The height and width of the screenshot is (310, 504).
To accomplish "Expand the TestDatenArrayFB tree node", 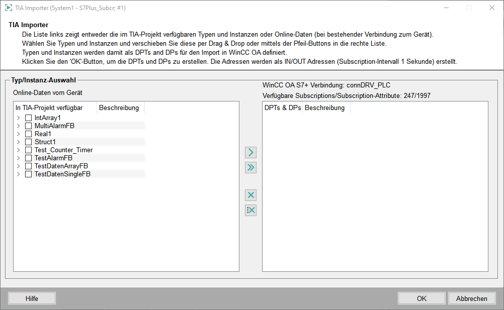I will (18, 166).
